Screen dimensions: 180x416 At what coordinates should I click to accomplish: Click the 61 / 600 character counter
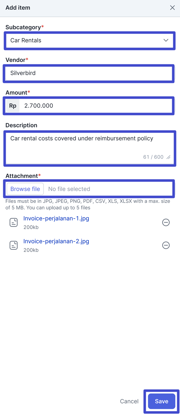pos(153,157)
